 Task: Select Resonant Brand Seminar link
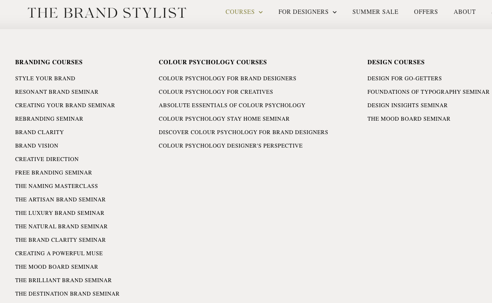(57, 92)
